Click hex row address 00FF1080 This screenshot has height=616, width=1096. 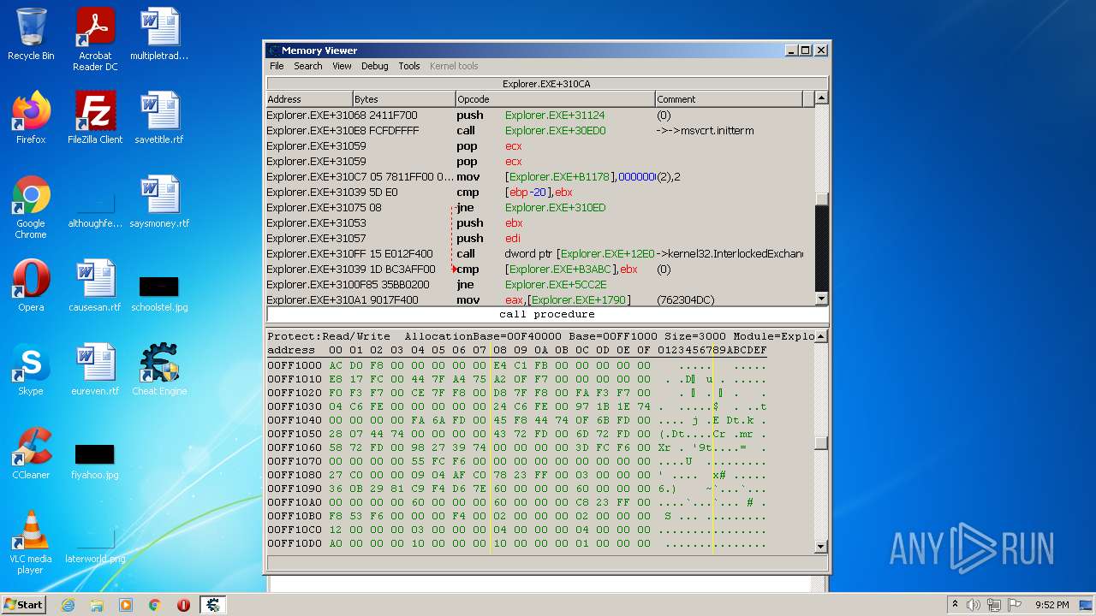tap(295, 475)
